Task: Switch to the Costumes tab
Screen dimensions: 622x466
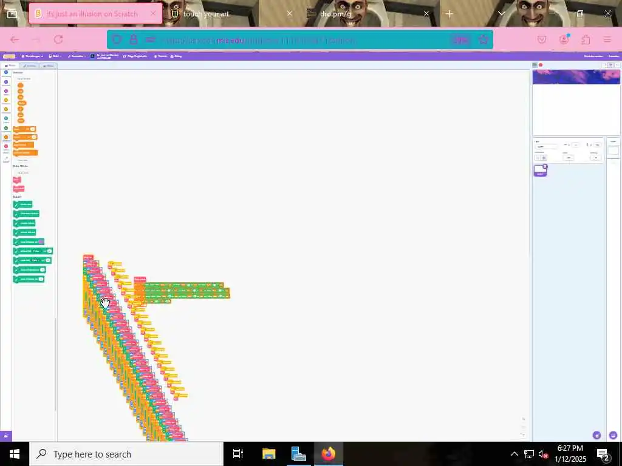Action: [x=30, y=66]
